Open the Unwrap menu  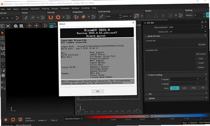pos(25,9)
